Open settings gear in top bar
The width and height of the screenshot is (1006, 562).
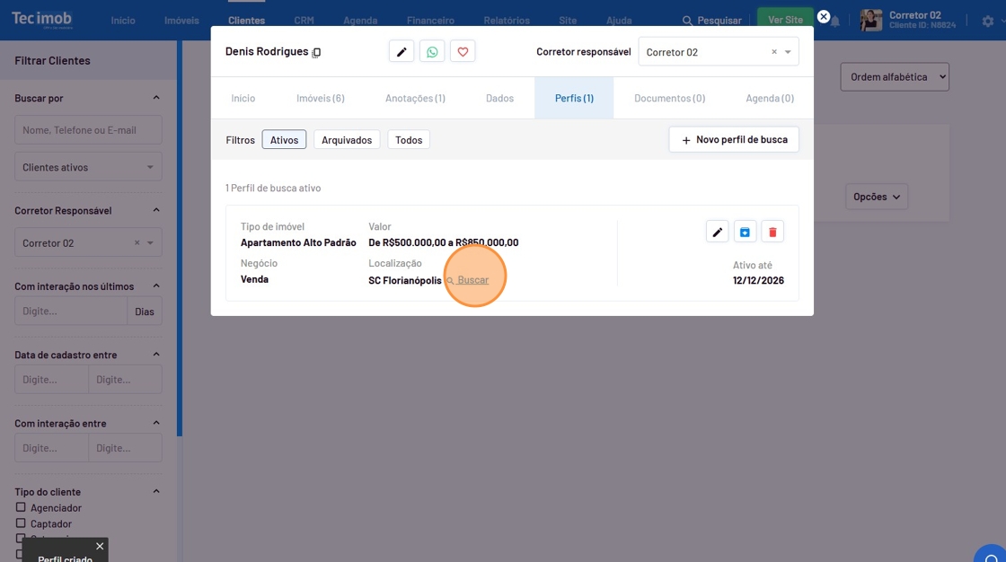[x=988, y=21]
